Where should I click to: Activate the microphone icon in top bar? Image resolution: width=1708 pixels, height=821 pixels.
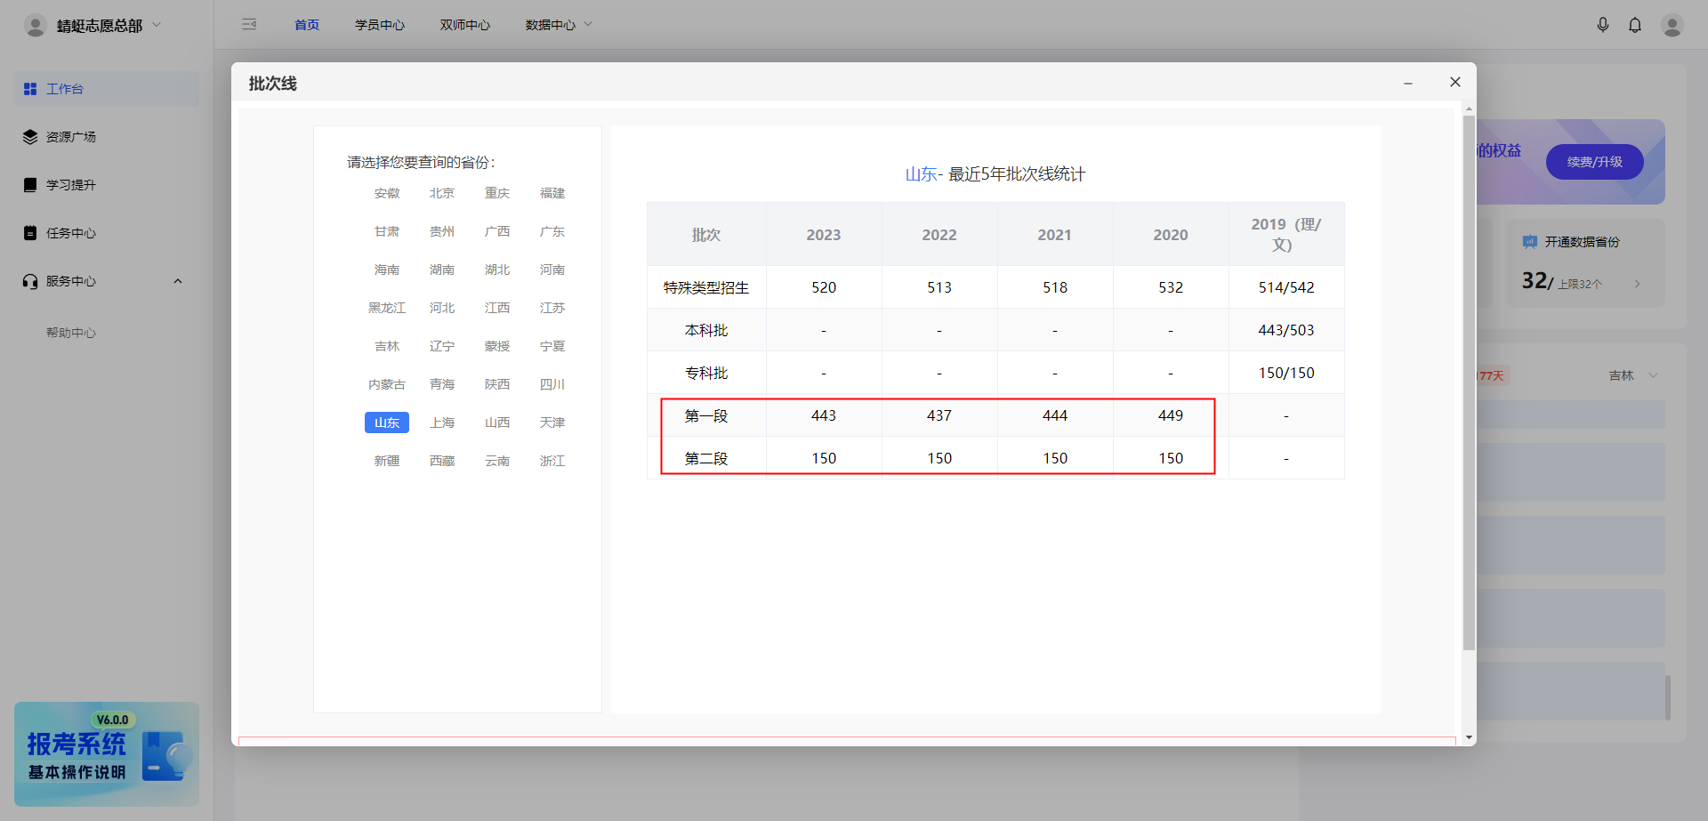coord(1603,24)
